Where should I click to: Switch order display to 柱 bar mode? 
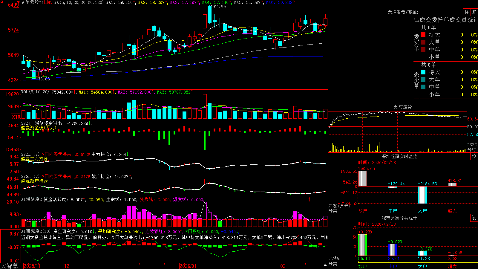point(467,12)
